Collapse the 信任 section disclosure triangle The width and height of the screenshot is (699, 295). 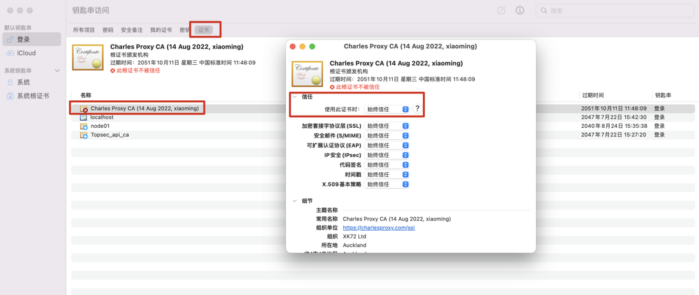pyautogui.click(x=295, y=96)
